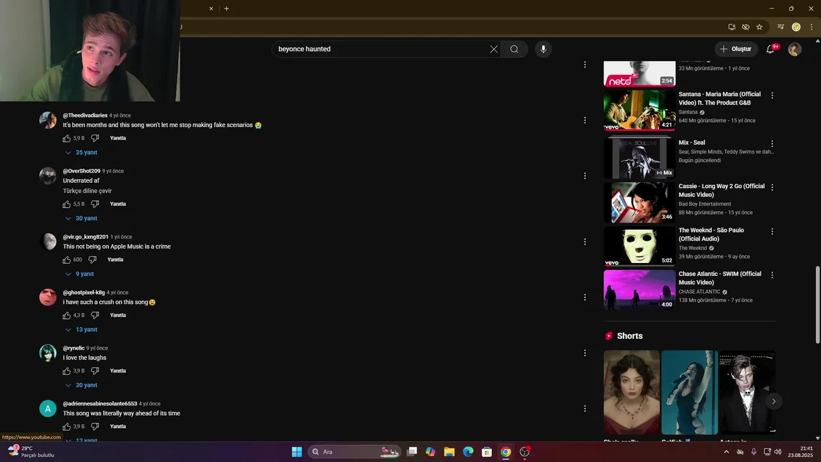
Task: Open File Explorer from the taskbar
Action: tap(449, 452)
